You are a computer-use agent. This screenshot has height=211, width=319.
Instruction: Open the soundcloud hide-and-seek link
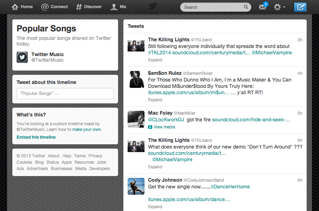click(x=251, y=120)
